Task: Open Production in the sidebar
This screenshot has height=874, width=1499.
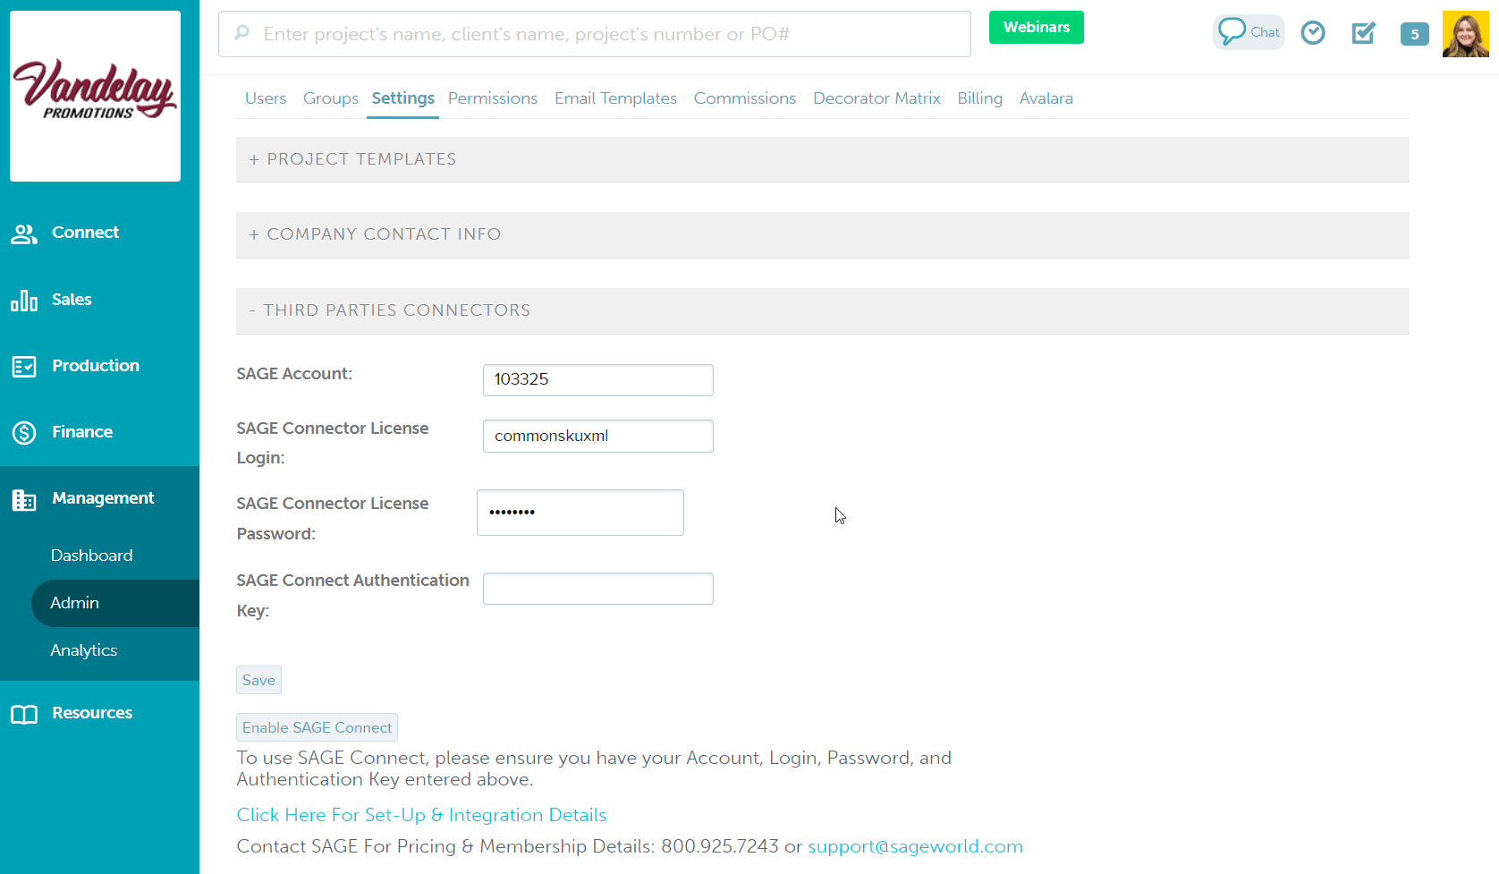Action: point(95,366)
